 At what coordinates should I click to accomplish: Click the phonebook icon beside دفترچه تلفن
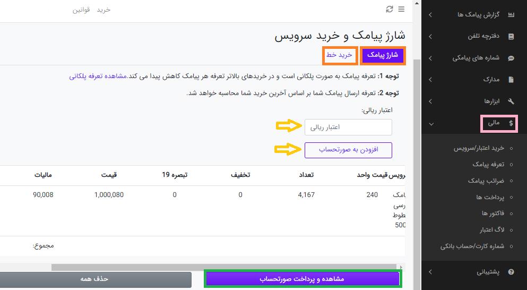click(511, 36)
